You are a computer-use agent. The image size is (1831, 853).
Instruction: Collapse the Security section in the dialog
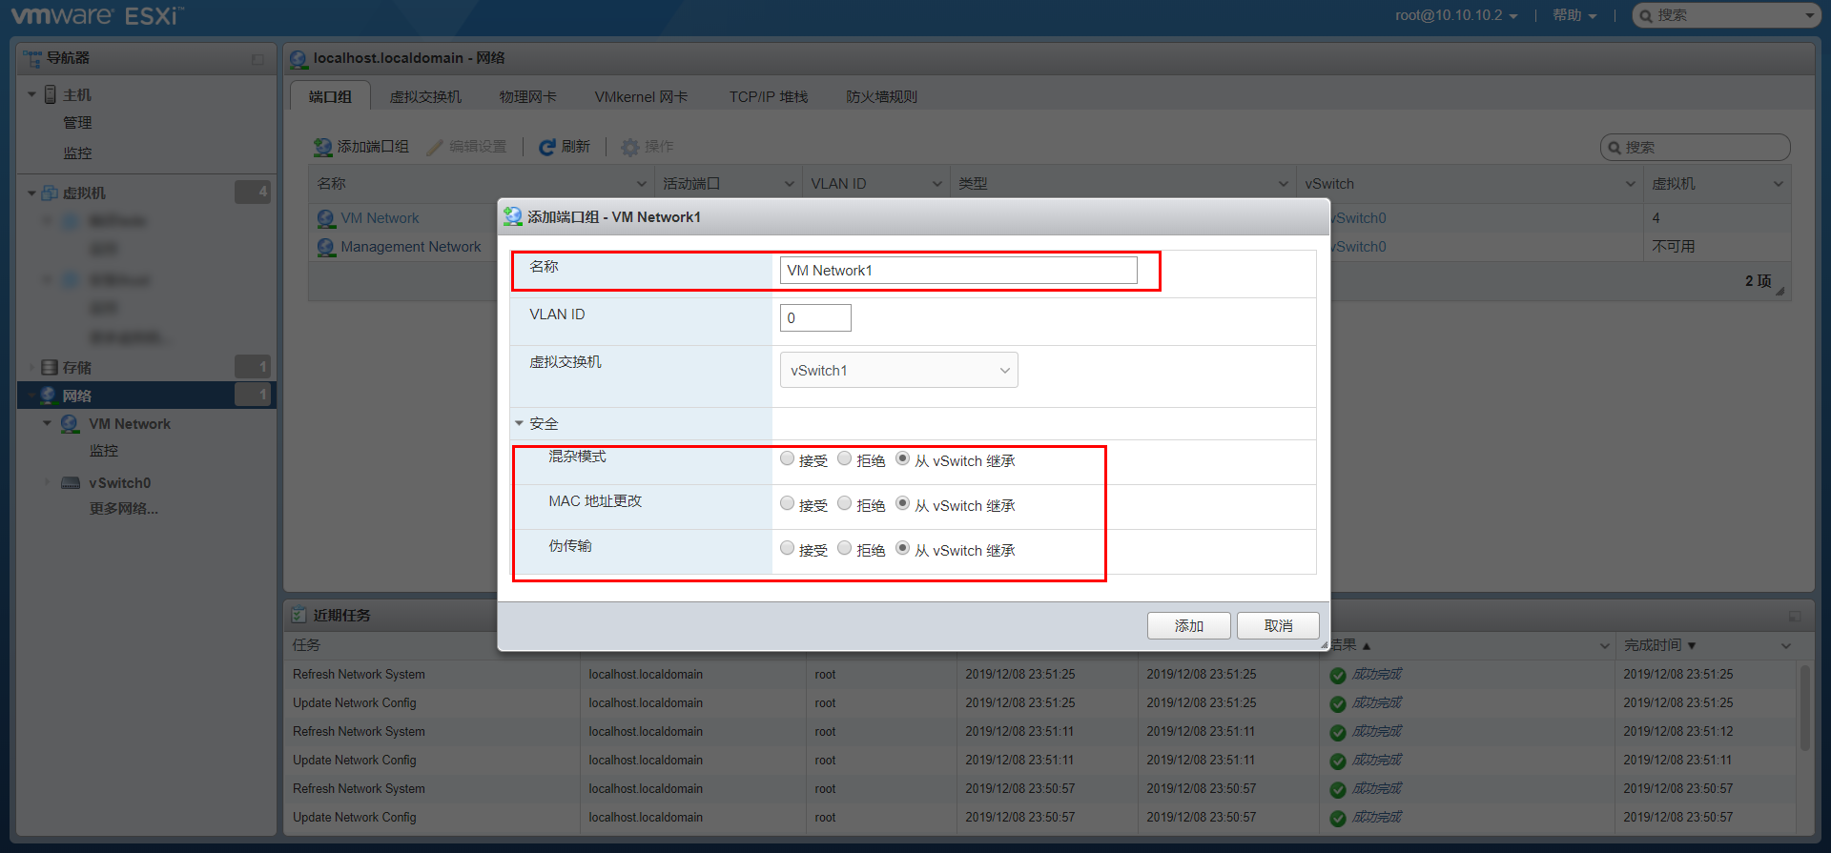tap(520, 423)
